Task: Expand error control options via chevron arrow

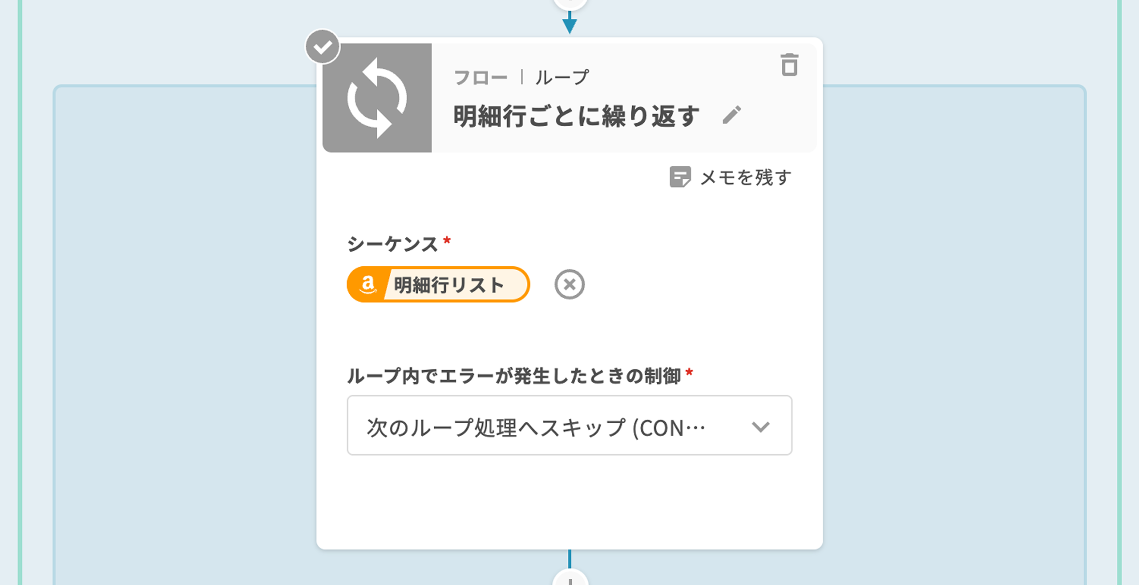Action: click(x=760, y=427)
